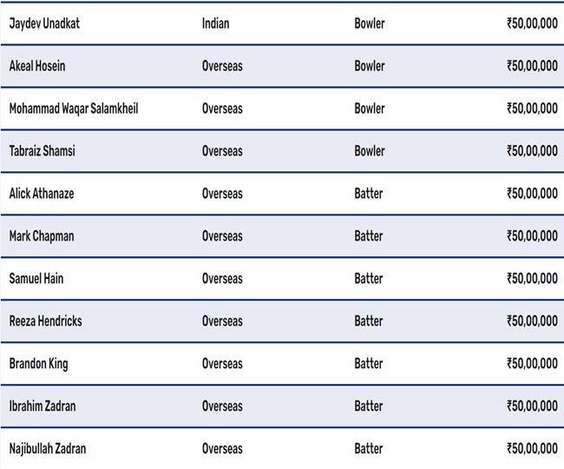The height and width of the screenshot is (469, 564).
Task: Select the Tabraiz Shamsi name cell
Action: click(43, 151)
